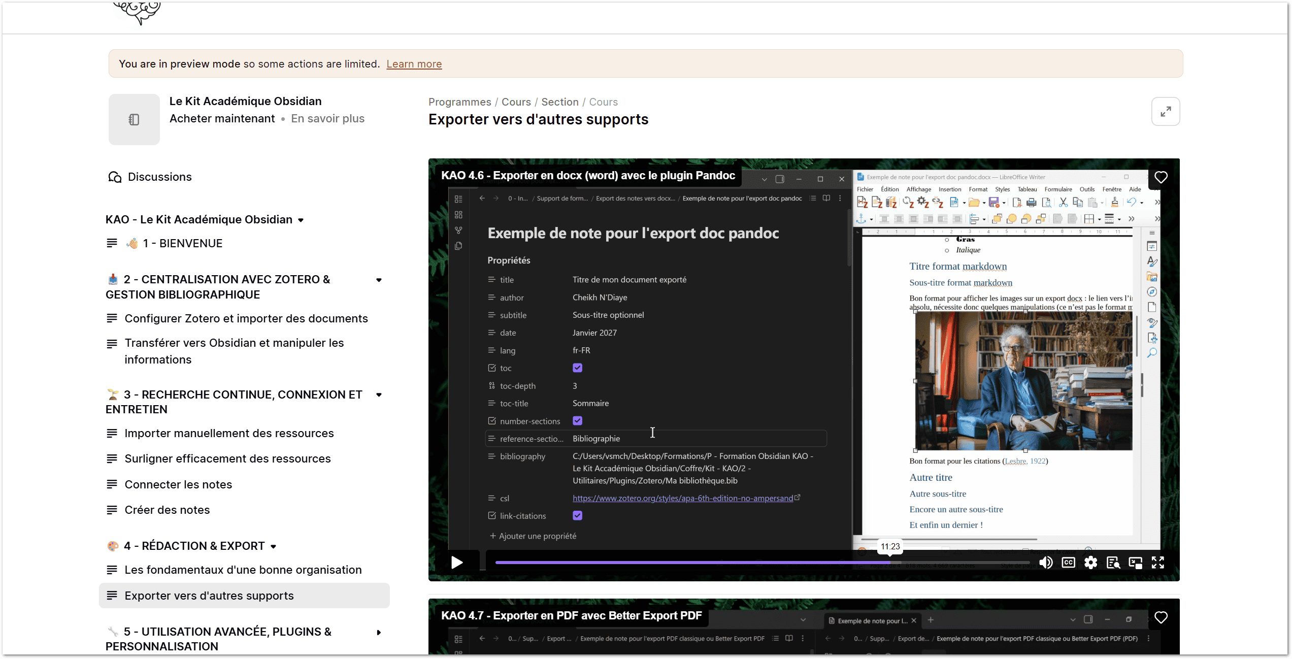The image size is (1292, 659).
Task: Toggle closed captions with the CC button
Action: 1068,562
